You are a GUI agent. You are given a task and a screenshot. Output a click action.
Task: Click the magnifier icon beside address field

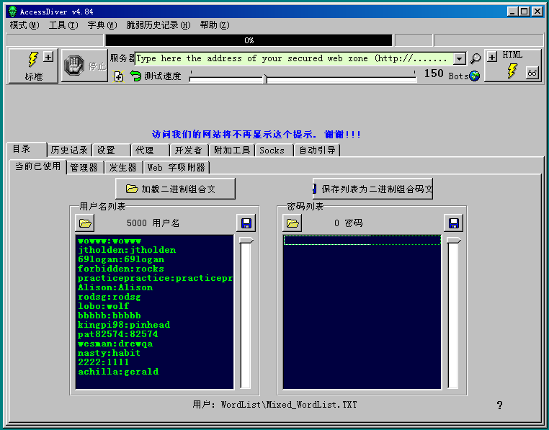pyautogui.click(x=475, y=58)
